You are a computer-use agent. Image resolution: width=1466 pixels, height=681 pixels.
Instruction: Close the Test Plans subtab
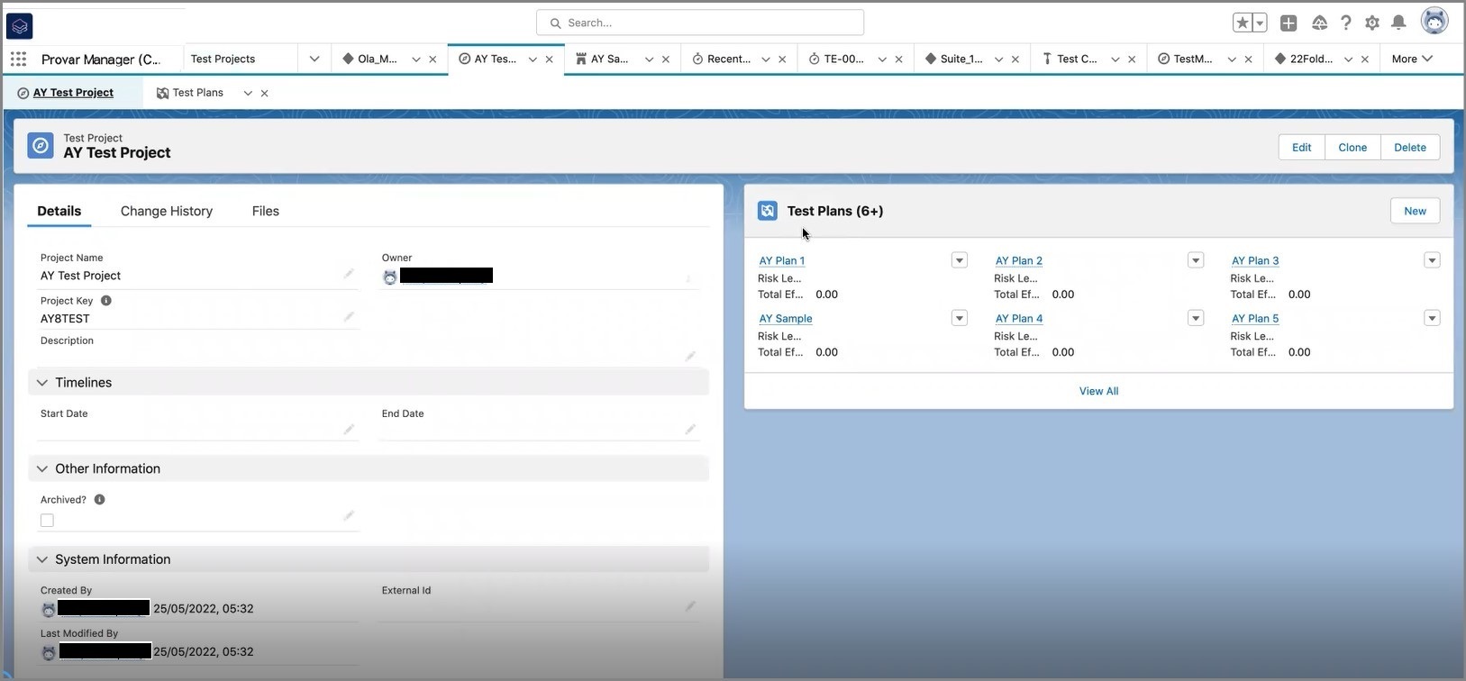[264, 93]
